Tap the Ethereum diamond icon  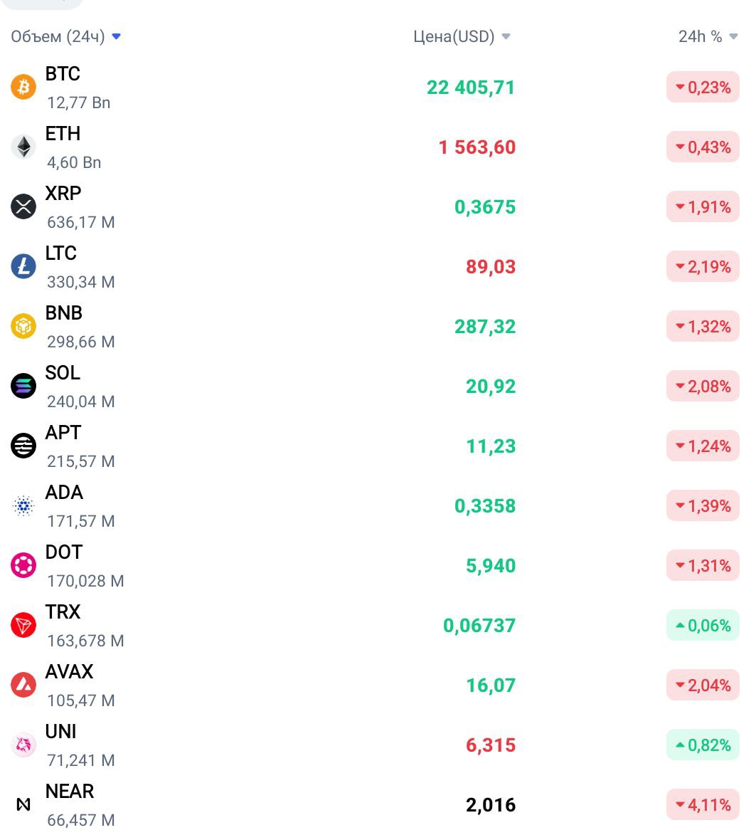pyautogui.click(x=23, y=147)
